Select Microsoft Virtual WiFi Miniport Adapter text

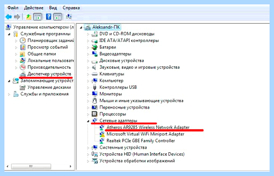[x=145, y=134]
